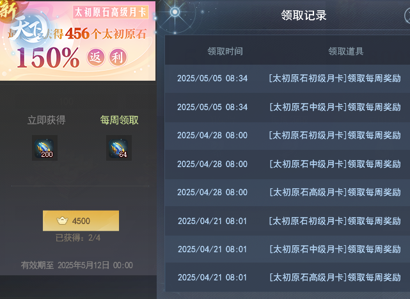Click the gold ingot icon on purchase button
This screenshot has height=299, width=410.
[x=62, y=221]
